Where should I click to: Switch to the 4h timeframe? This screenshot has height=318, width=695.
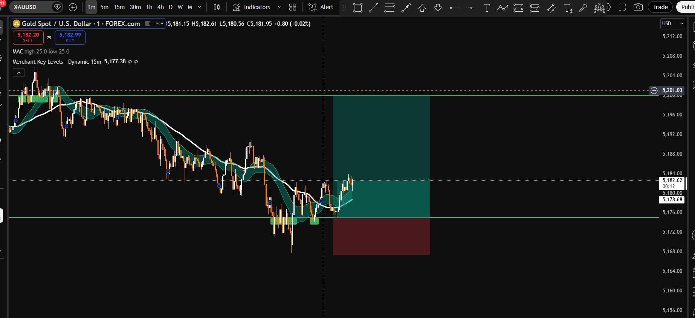[x=160, y=7]
